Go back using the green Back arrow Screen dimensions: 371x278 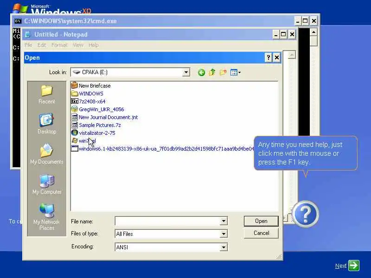coord(201,72)
